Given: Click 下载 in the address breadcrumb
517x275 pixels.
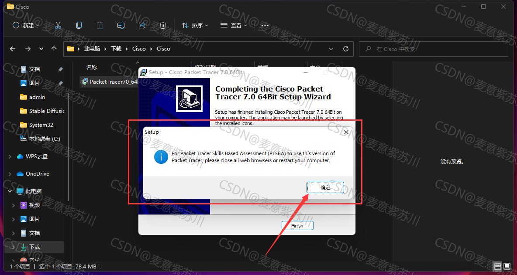Looking at the screenshot, I should click(116, 49).
